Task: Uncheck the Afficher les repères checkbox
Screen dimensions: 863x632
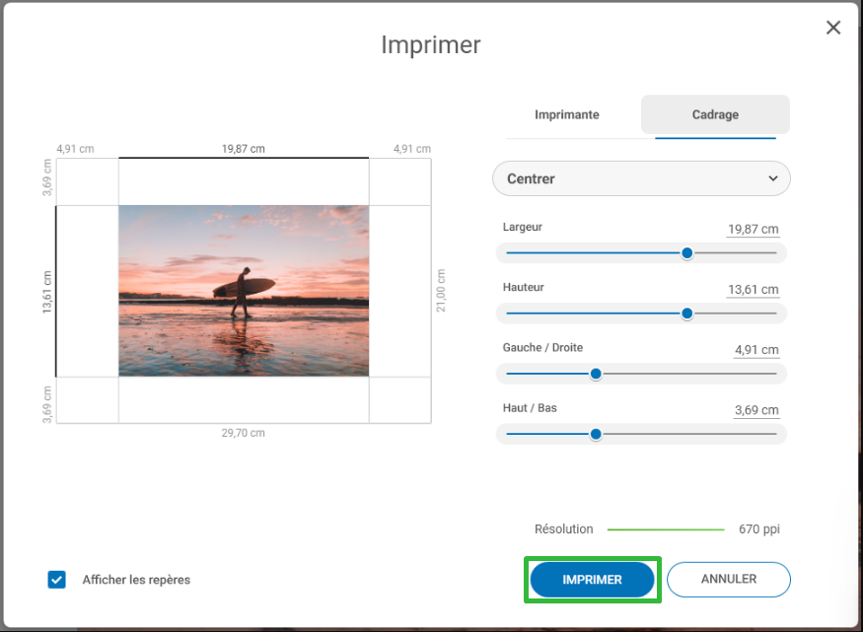Action: (56, 579)
